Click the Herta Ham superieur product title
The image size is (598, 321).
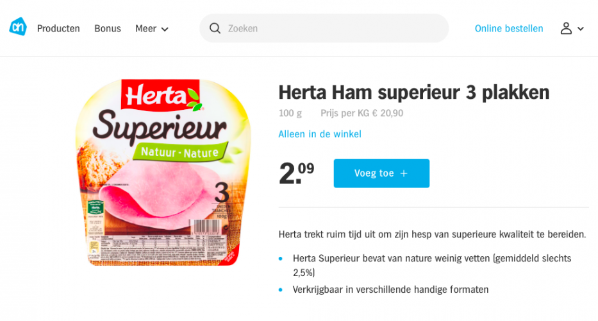click(414, 92)
